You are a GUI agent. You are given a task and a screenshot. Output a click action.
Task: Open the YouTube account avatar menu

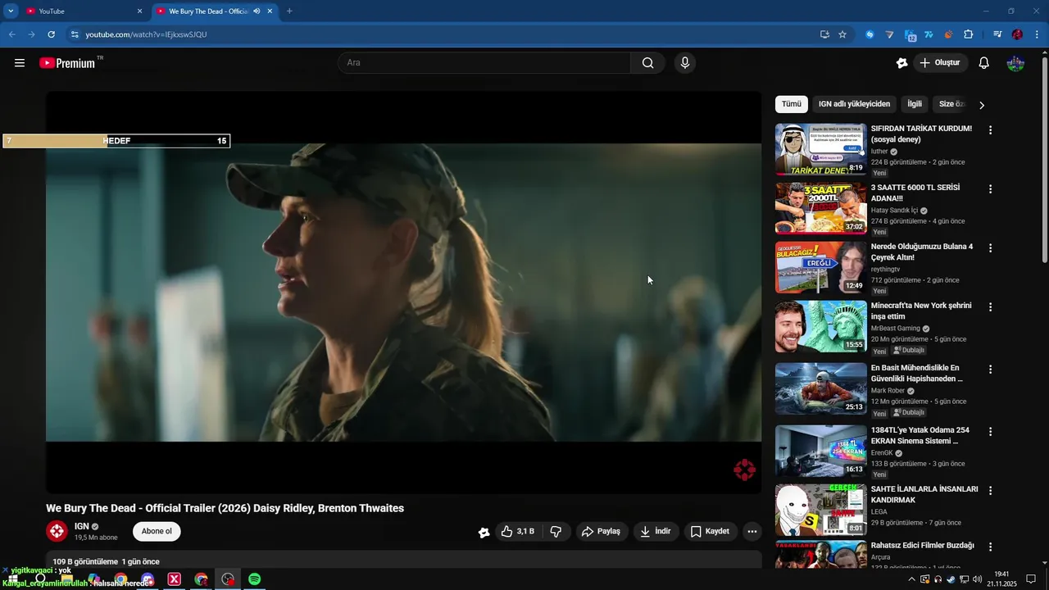pos(1015,63)
